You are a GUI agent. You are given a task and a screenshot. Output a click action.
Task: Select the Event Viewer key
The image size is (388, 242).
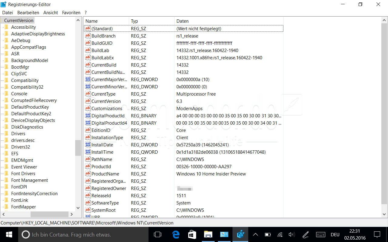[24, 167]
